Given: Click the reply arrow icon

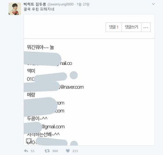Looking at the screenshot, I should click(x=26, y=151).
